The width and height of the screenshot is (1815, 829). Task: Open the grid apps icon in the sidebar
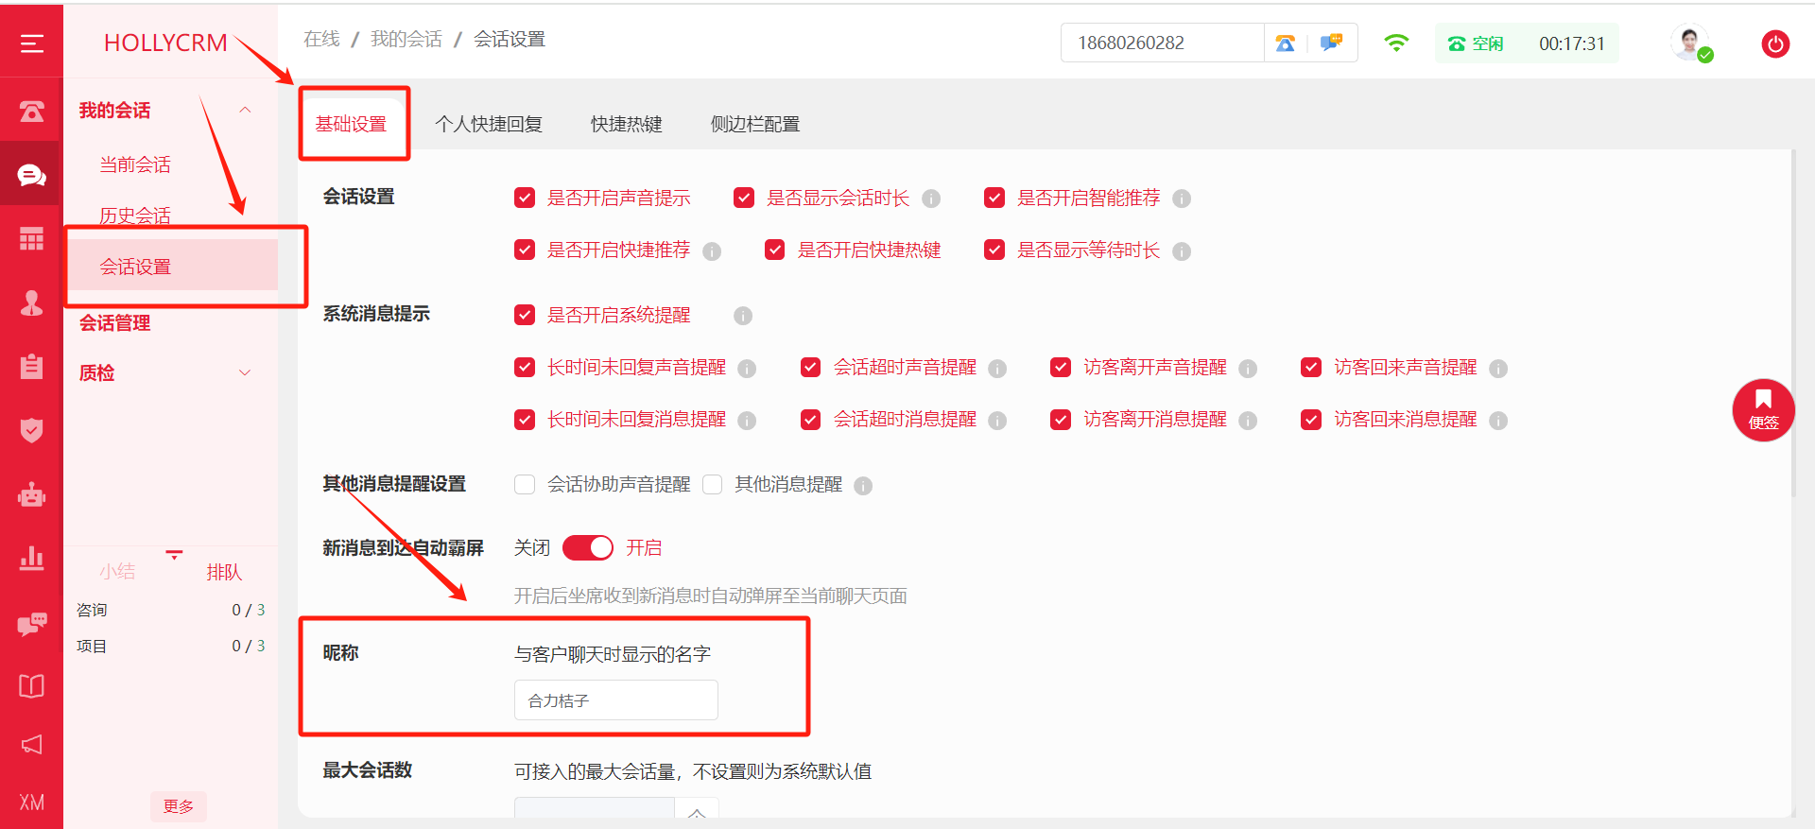pos(31,239)
